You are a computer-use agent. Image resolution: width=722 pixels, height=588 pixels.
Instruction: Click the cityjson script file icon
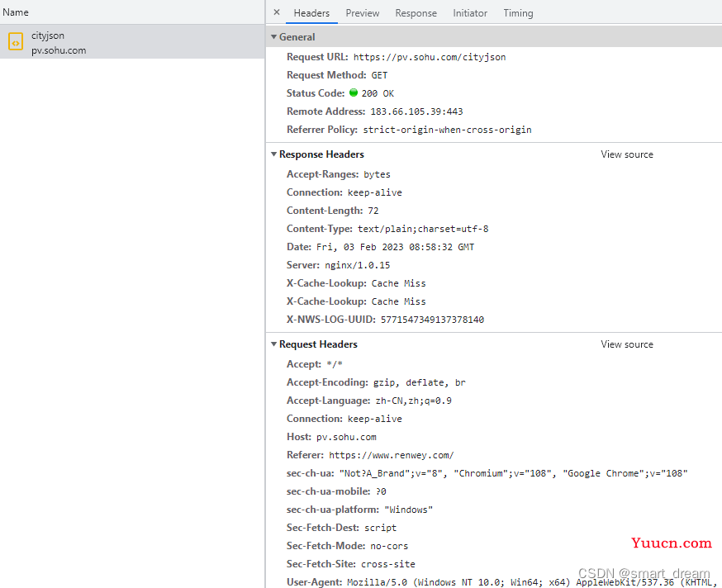coord(16,42)
